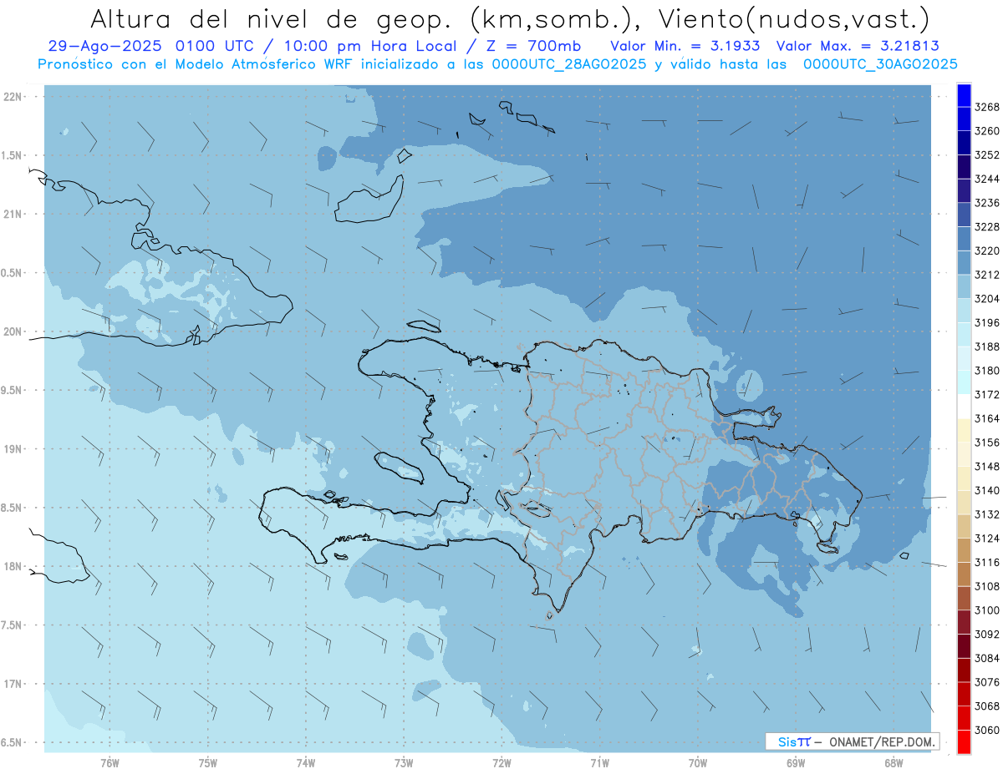Viewport: 1003px width, 774px height.
Task: Click the 3228 value on the color legend
Action: pyautogui.click(x=987, y=226)
